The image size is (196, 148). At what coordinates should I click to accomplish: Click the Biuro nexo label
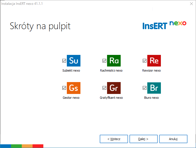151,98
